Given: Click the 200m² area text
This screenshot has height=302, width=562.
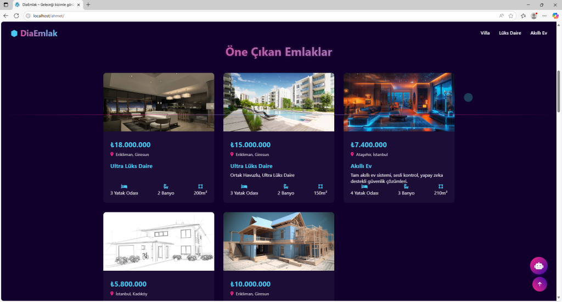Looking at the screenshot, I should coord(200,193).
